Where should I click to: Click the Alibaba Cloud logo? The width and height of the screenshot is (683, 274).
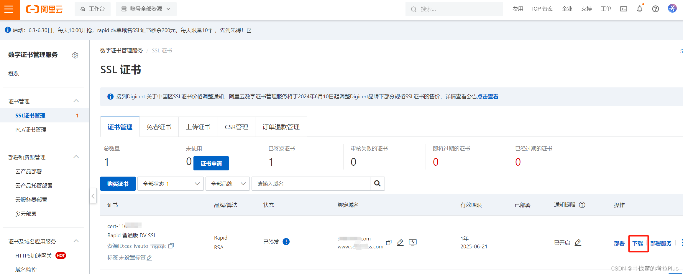pos(44,9)
